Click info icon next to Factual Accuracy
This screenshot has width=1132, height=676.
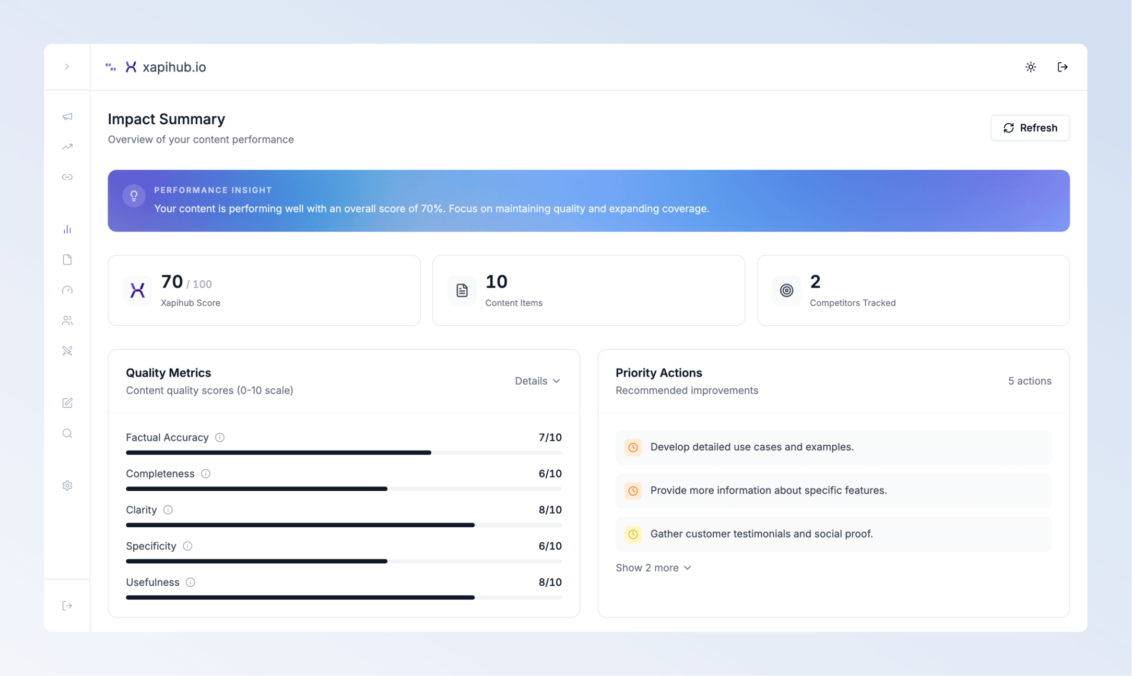click(220, 437)
